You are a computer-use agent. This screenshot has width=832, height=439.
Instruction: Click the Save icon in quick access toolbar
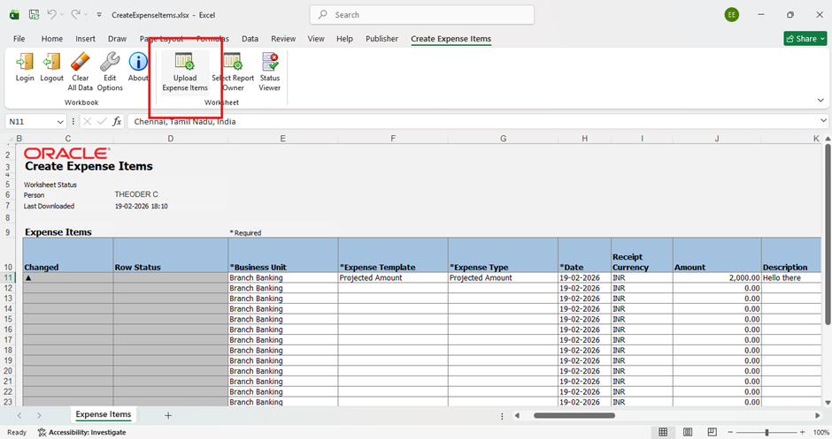(34, 15)
